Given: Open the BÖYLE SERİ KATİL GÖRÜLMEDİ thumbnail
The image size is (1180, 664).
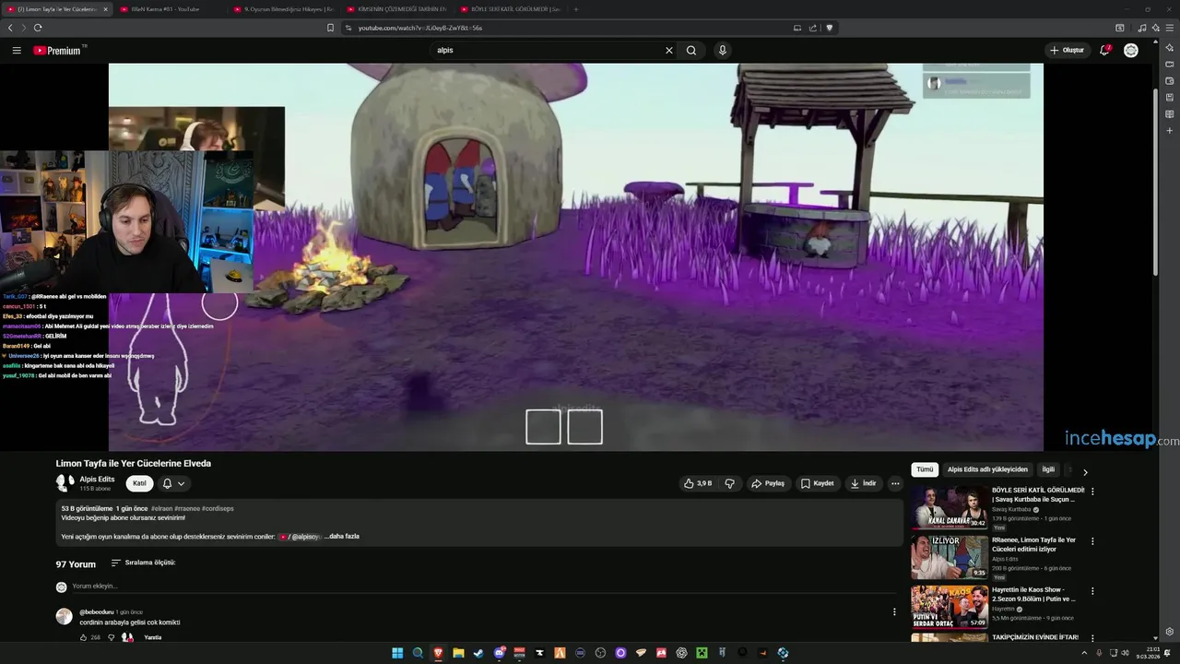Looking at the screenshot, I should click(950, 506).
